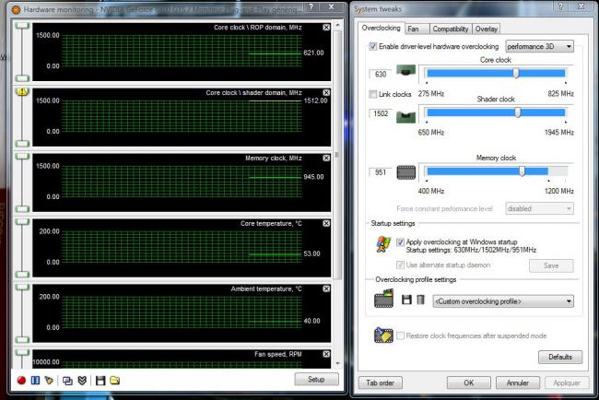Click the Shader clock slider handle
599x400 pixels.
coord(517,112)
